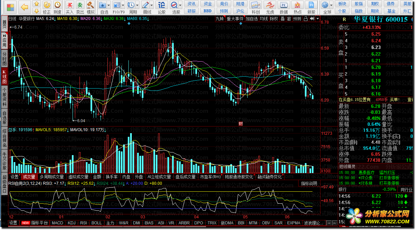Click the jump-to-end arrow in chart toolbar
Image resolution: width=416 pixels, height=230 pixels.
312,19
